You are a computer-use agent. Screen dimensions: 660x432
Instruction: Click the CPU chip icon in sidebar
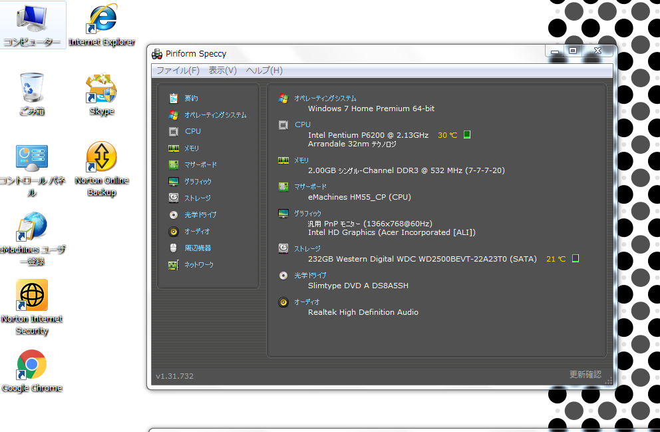pyautogui.click(x=174, y=131)
